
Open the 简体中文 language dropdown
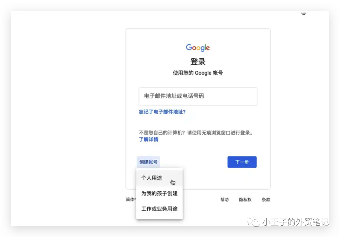(x=131, y=199)
